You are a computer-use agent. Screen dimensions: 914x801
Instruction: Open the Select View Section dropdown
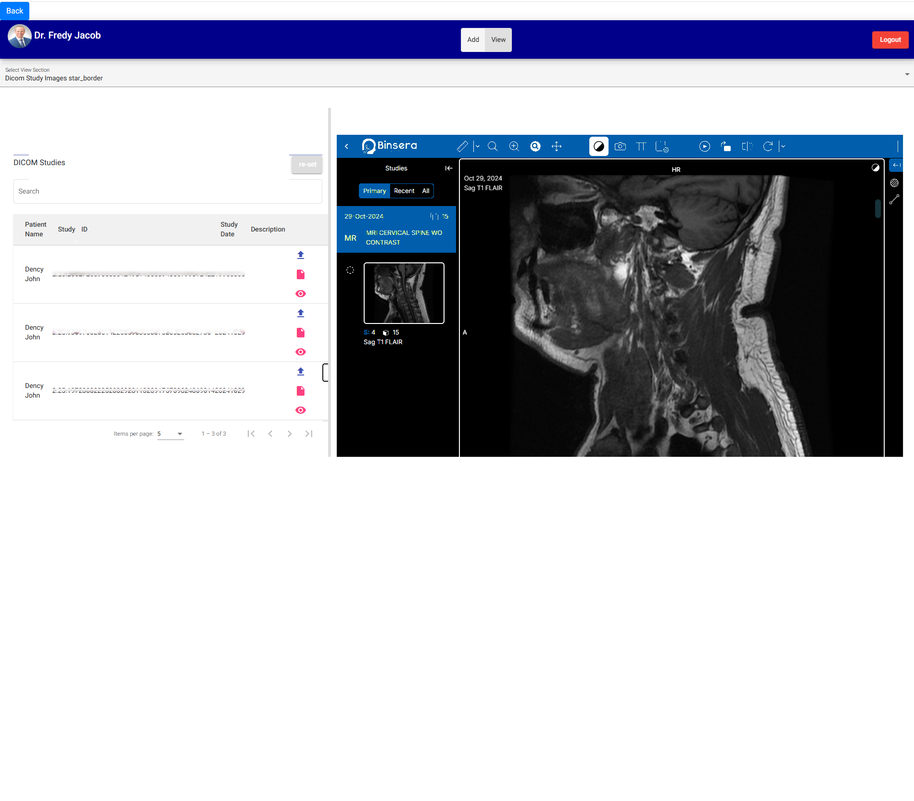click(457, 74)
